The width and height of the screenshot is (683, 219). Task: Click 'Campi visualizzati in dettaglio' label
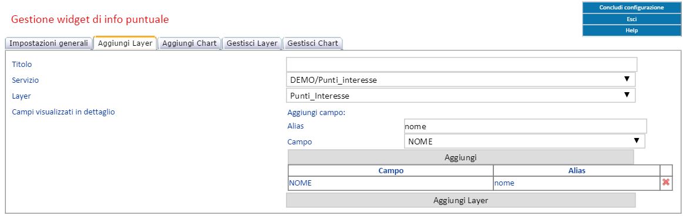point(63,112)
